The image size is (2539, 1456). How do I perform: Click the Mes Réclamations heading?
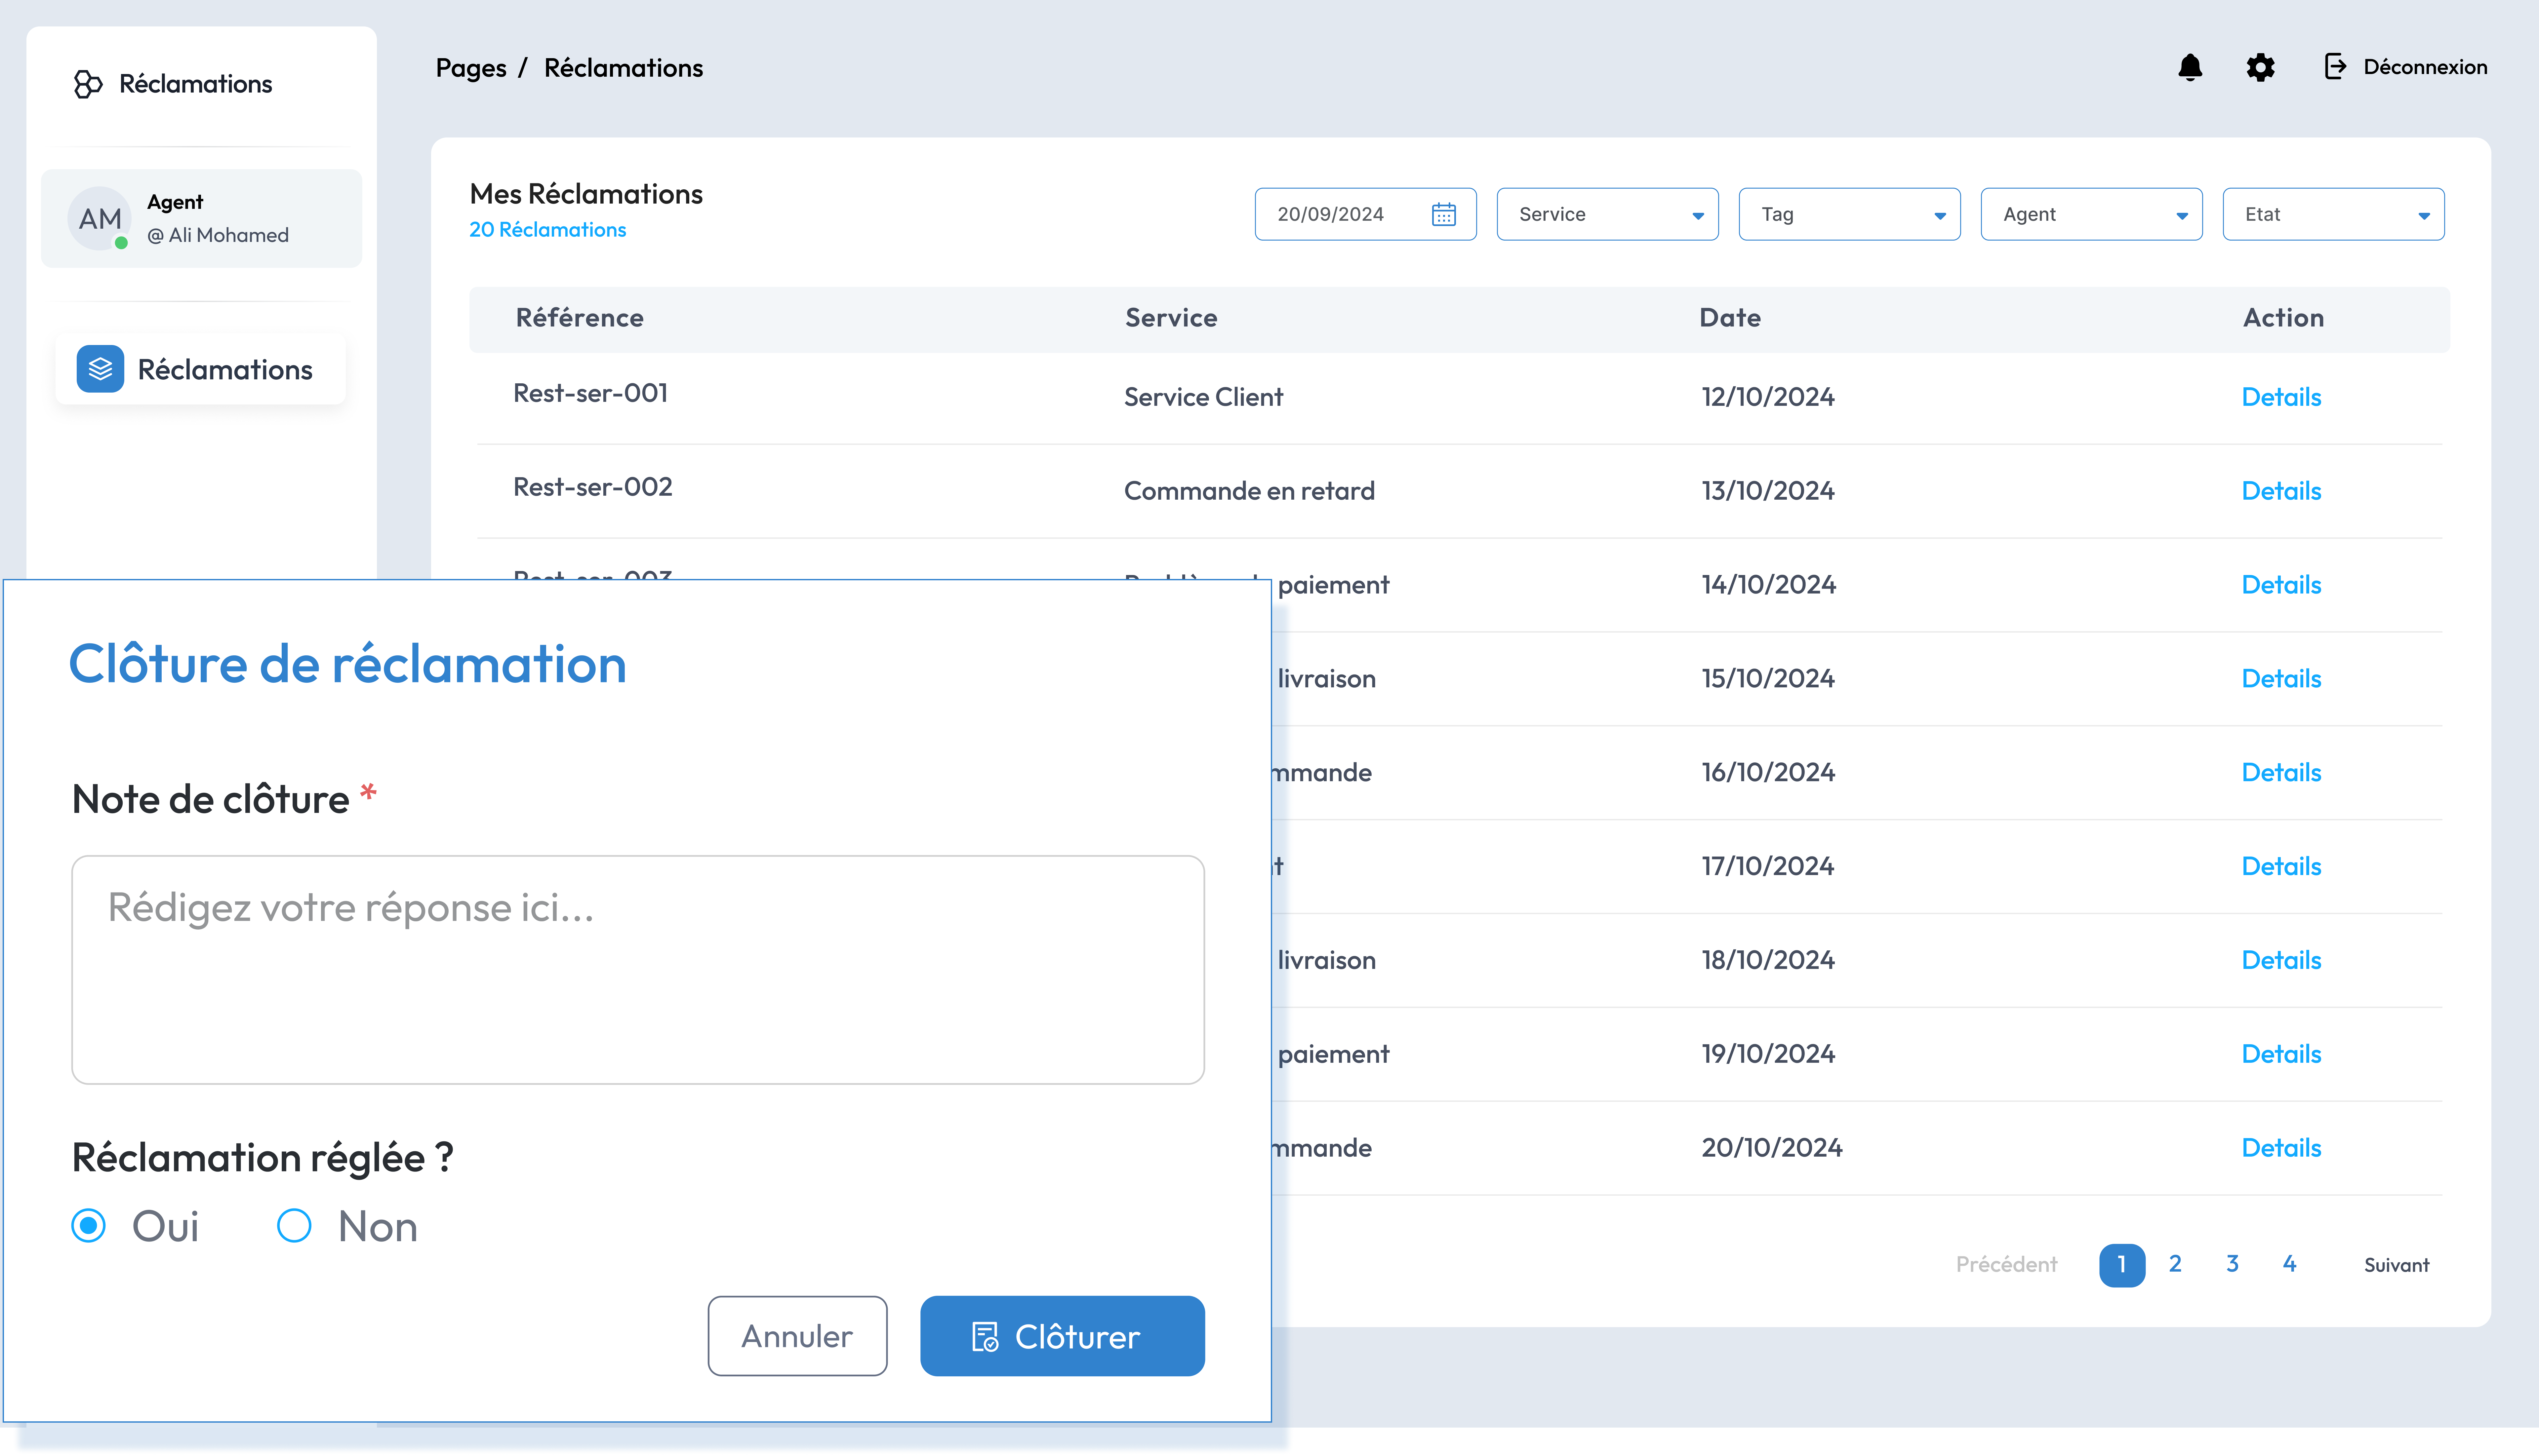586,194
